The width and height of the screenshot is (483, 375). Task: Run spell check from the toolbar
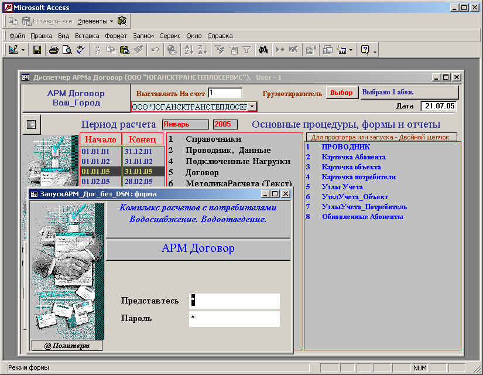80,50
